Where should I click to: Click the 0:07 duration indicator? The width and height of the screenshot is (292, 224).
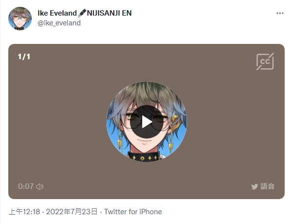26,186
